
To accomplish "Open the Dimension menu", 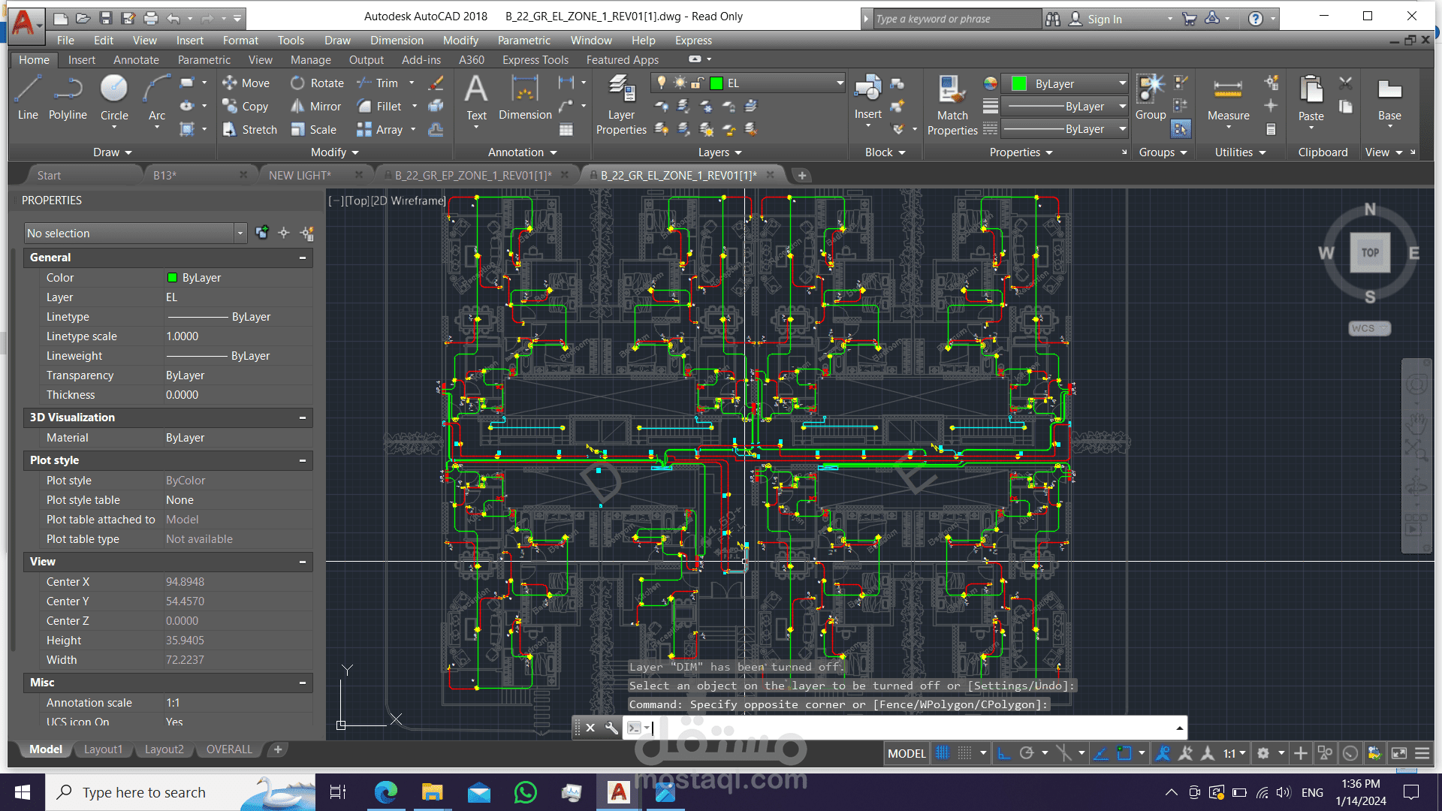I will 397,41.
